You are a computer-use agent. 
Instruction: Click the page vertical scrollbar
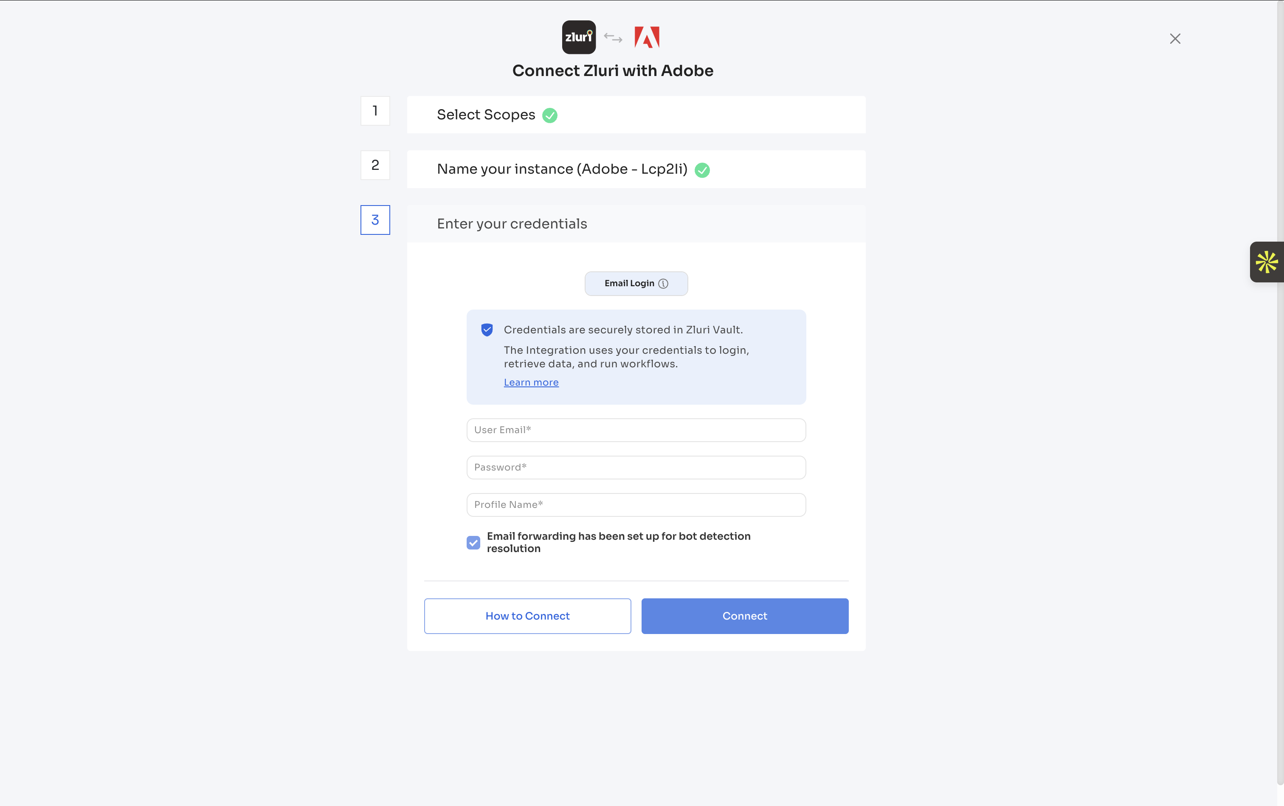click(1280, 392)
